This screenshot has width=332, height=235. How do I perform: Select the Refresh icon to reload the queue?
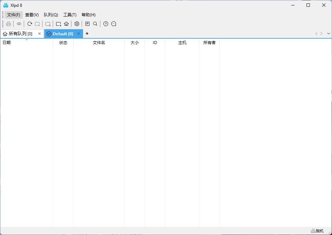(x=30, y=24)
